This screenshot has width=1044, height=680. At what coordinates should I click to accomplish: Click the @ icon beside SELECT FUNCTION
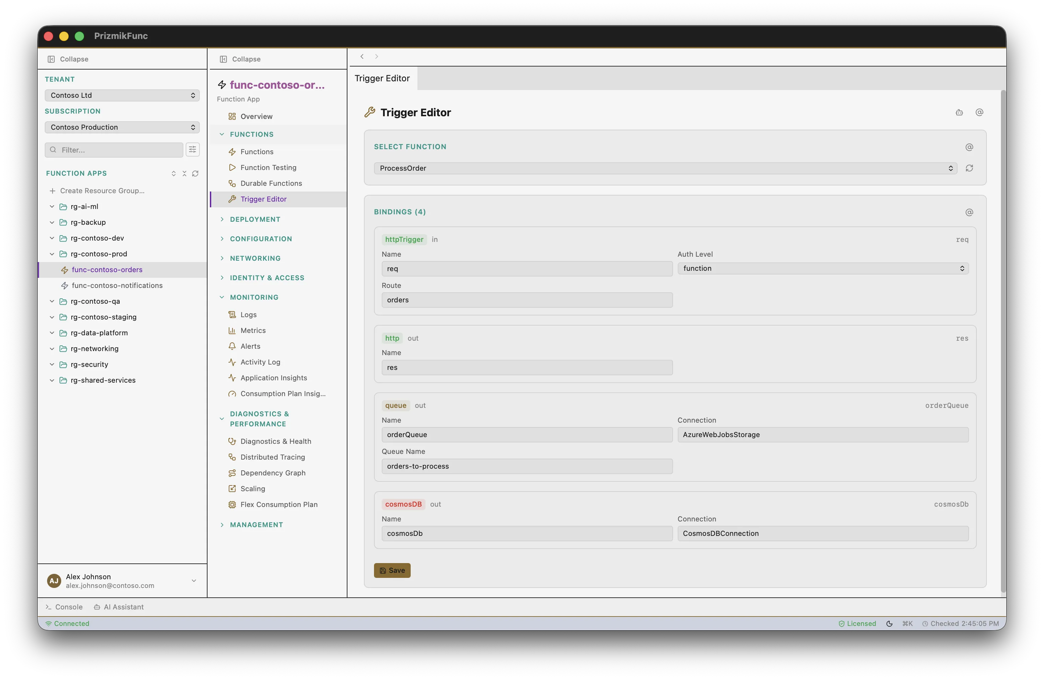(x=969, y=147)
